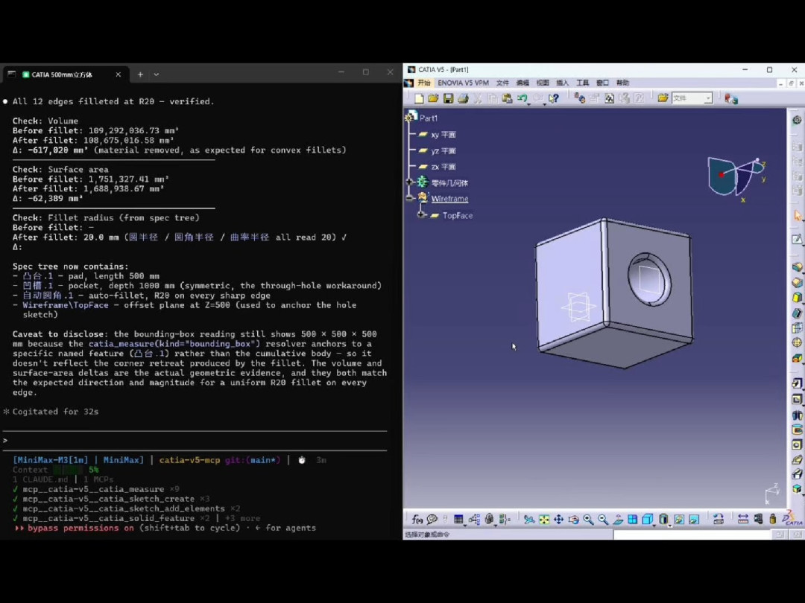The width and height of the screenshot is (805, 603).
Task: Click the Zoom Out magnifier
Action: tap(603, 520)
